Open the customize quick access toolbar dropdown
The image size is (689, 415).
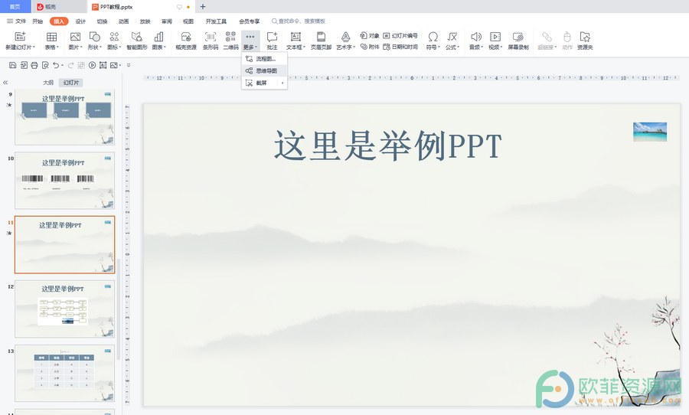point(129,66)
